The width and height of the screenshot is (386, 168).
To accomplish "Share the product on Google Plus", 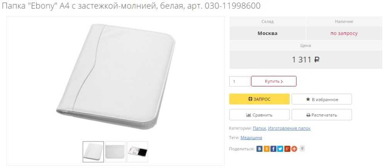I will 287,149.
